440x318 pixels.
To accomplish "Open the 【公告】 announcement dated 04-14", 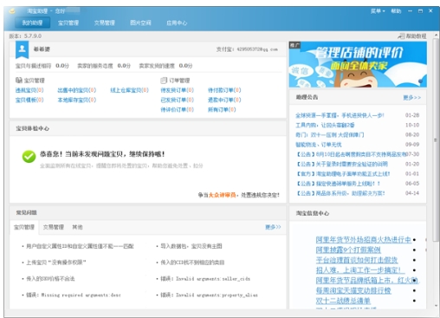I will tap(340, 193).
